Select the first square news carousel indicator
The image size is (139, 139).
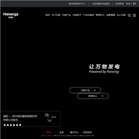[5, 125]
